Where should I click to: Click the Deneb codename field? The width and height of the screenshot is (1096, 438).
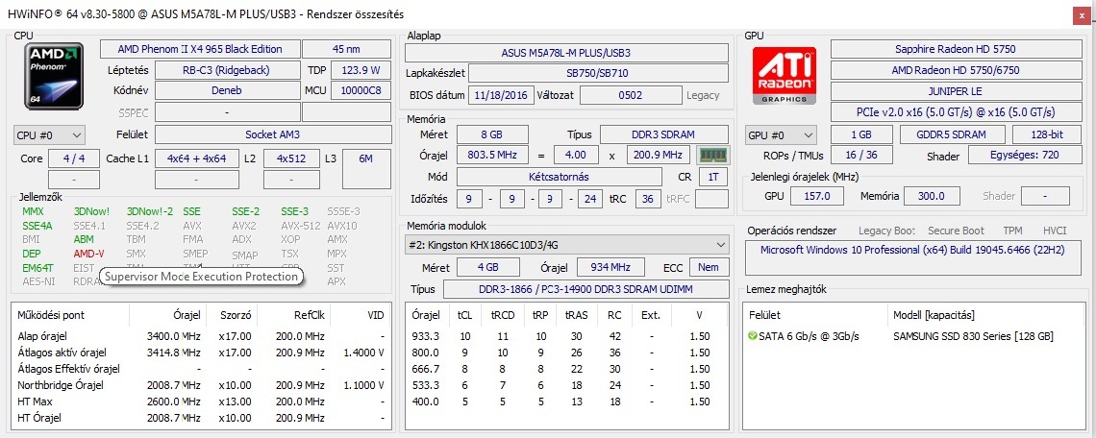226,90
